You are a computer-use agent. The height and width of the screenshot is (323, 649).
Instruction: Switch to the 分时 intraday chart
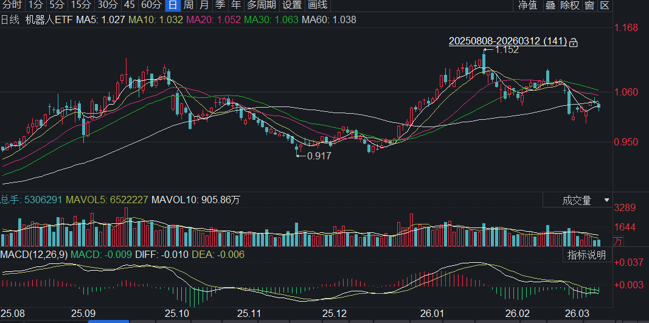pyautogui.click(x=12, y=5)
